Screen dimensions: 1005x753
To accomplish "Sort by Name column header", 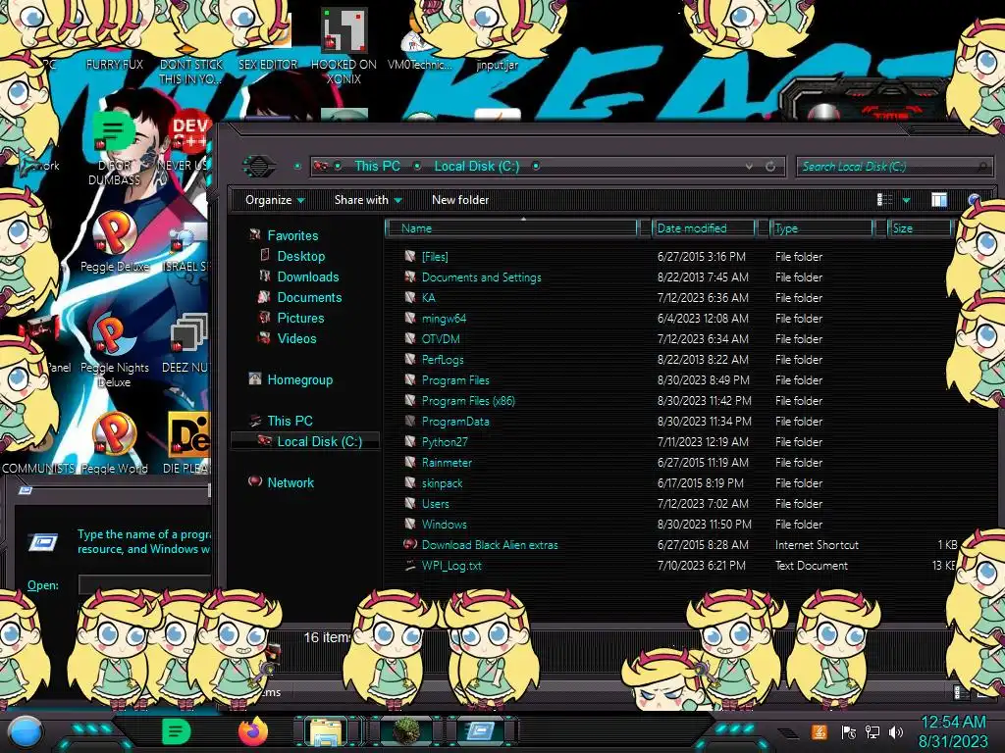I will click(512, 228).
